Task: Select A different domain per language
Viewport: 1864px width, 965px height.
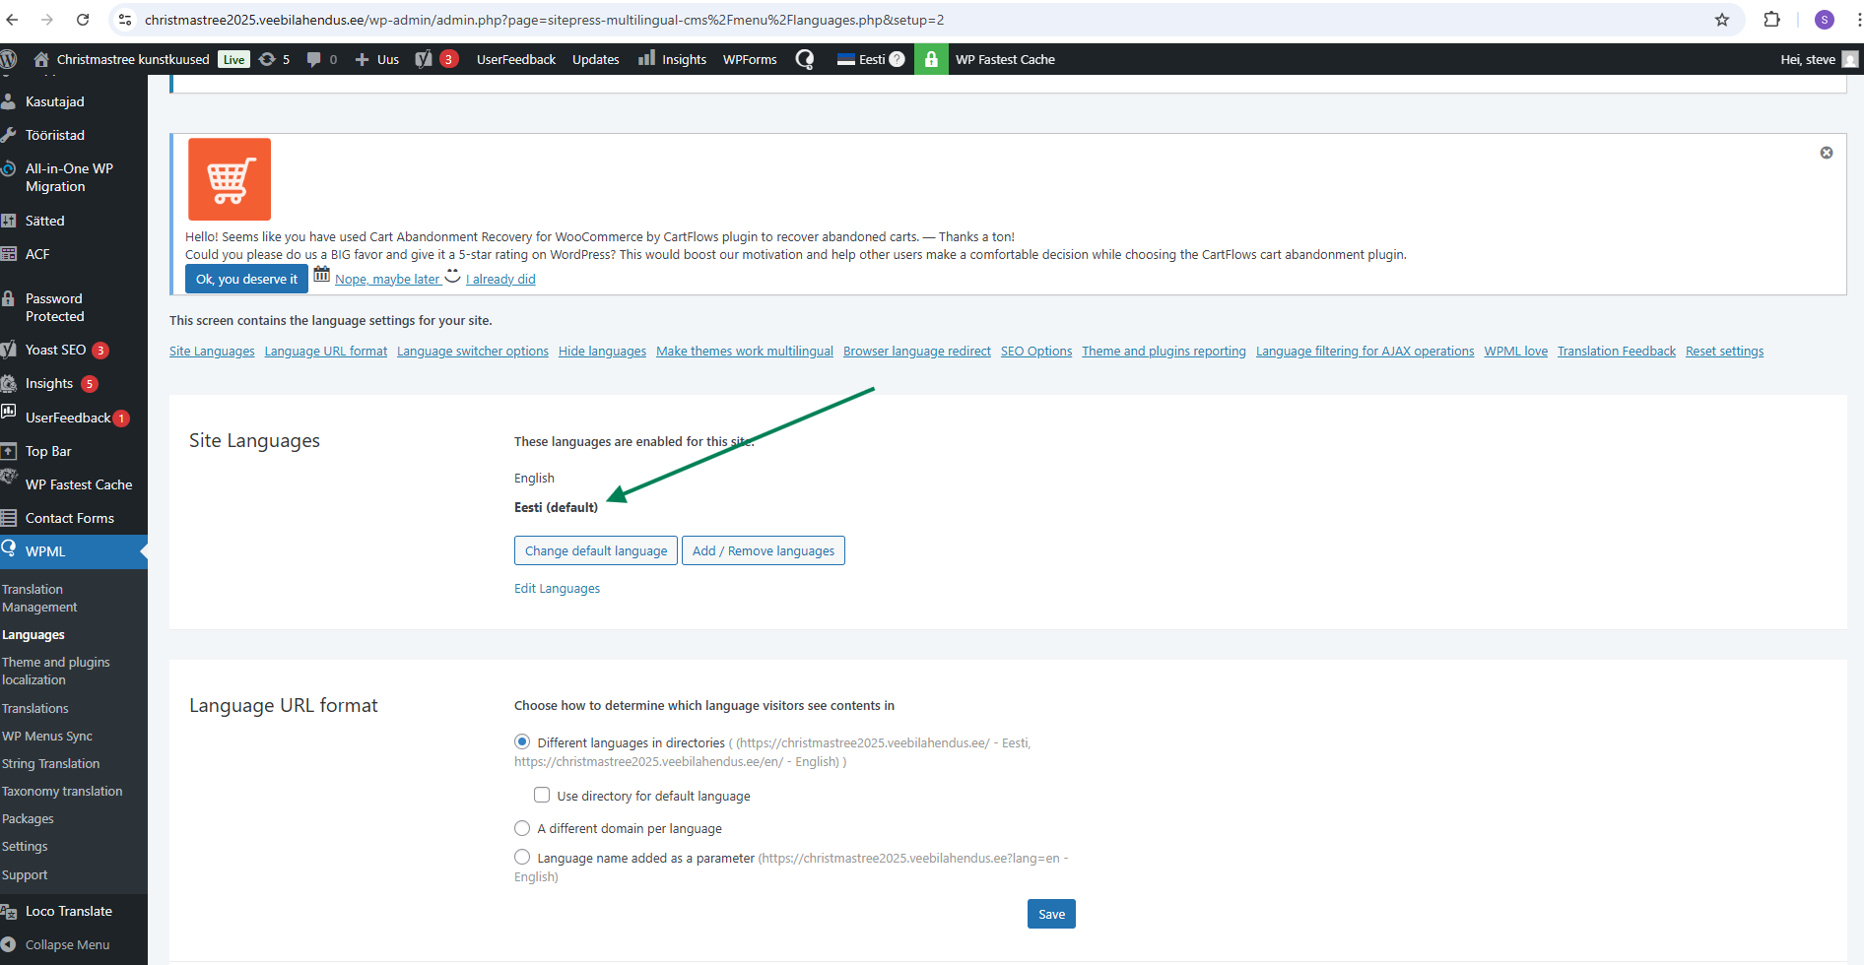Action: point(522,828)
